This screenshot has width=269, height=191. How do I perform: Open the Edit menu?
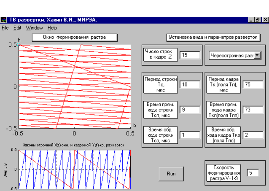[x=17, y=28]
